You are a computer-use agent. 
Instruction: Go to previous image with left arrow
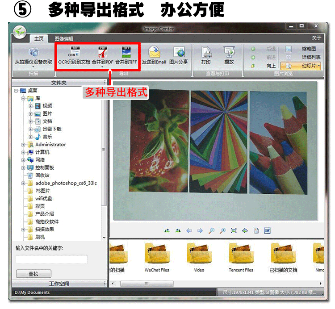(x=189, y=230)
